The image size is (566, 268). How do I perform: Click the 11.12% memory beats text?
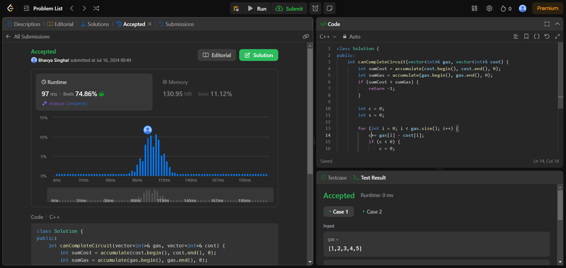pos(221,94)
